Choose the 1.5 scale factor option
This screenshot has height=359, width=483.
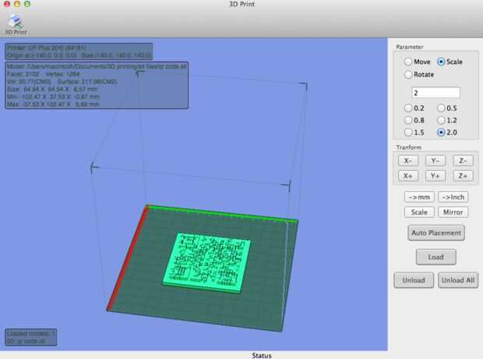(x=408, y=133)
